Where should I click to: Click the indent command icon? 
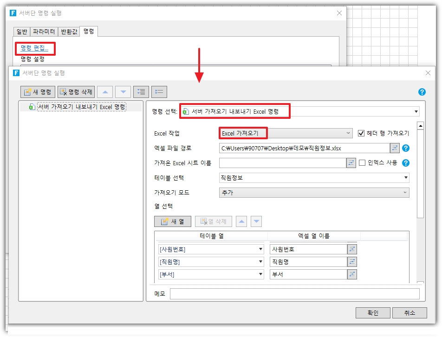141,92
